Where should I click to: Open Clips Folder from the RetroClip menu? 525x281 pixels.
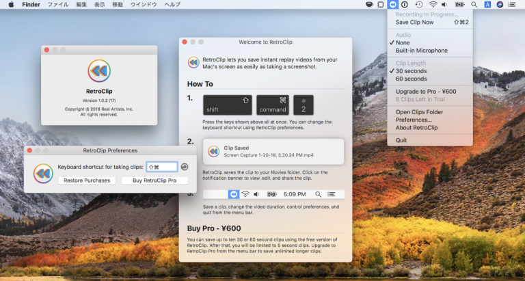click(419, 112)
